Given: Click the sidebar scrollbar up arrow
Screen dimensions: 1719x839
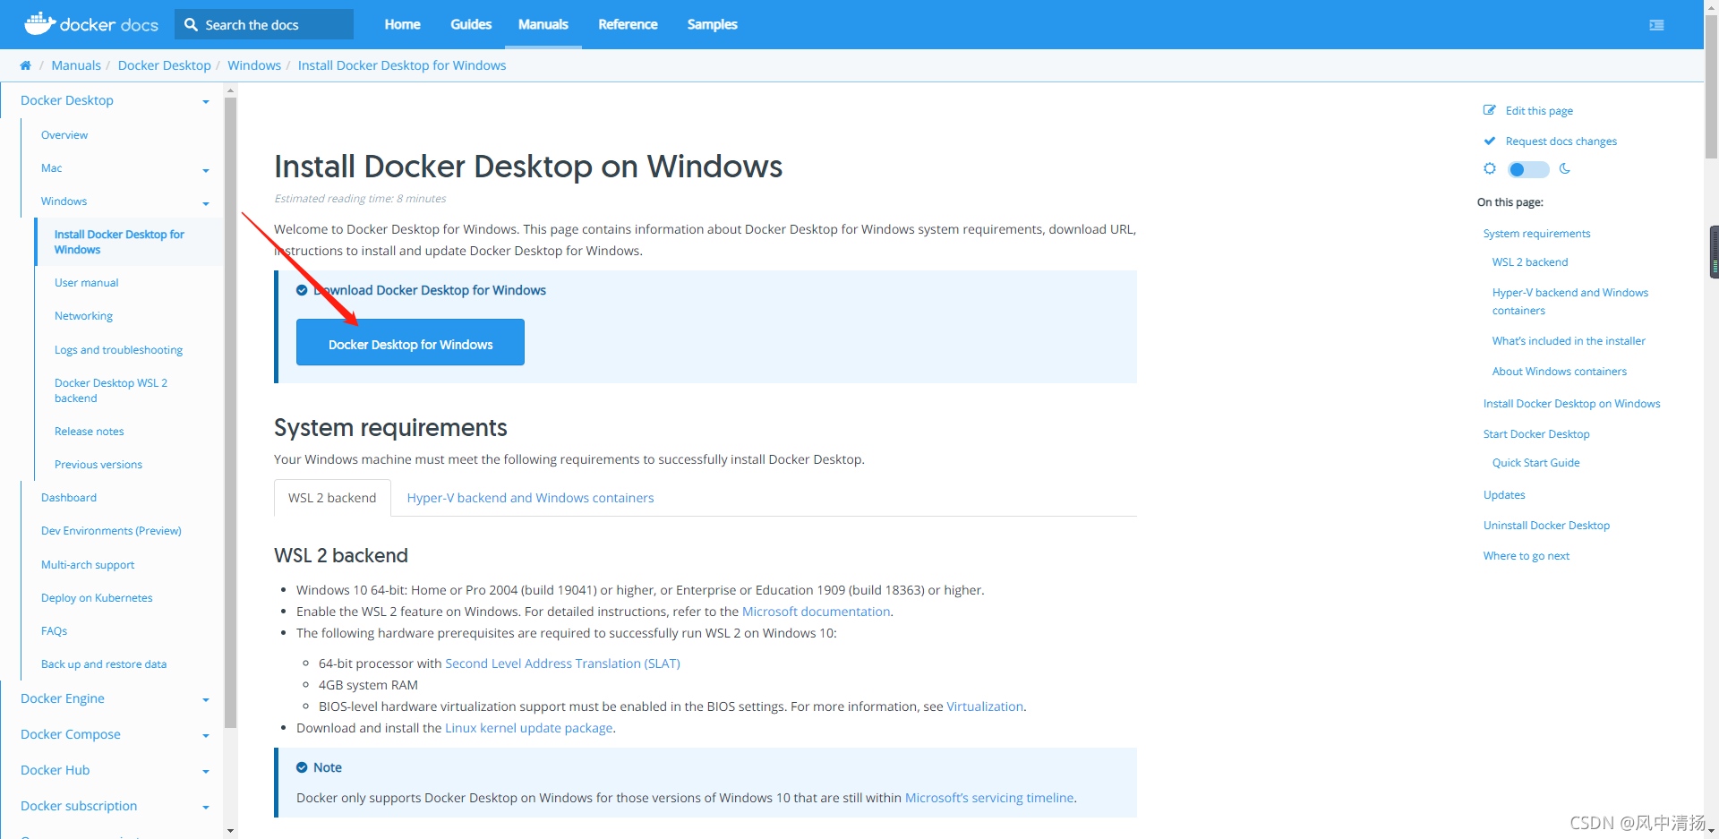Looking at the screenshot, I should tap(230, 90).
